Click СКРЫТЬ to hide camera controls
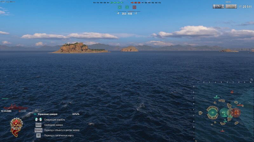 click(76, 114)
